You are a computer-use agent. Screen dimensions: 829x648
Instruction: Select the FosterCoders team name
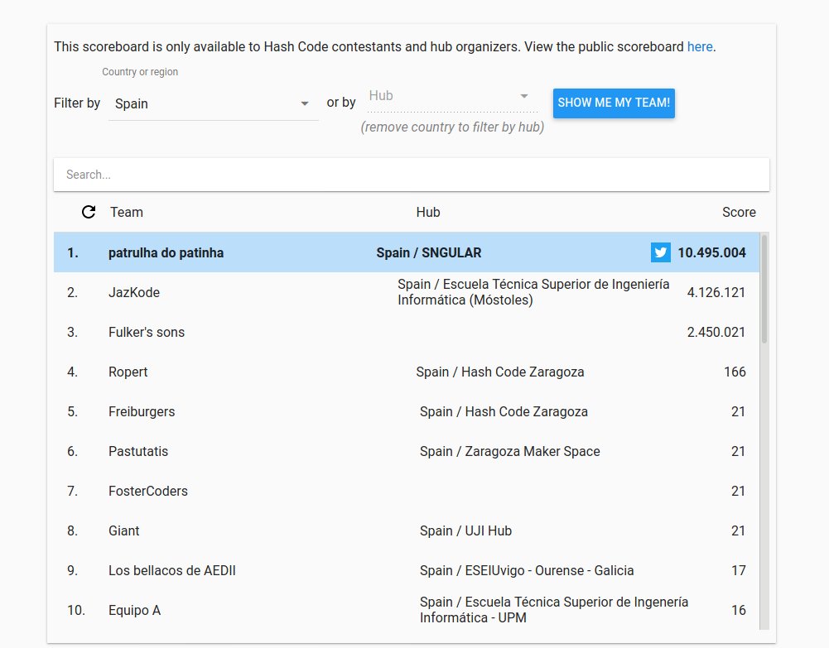(x=148, y=491)
